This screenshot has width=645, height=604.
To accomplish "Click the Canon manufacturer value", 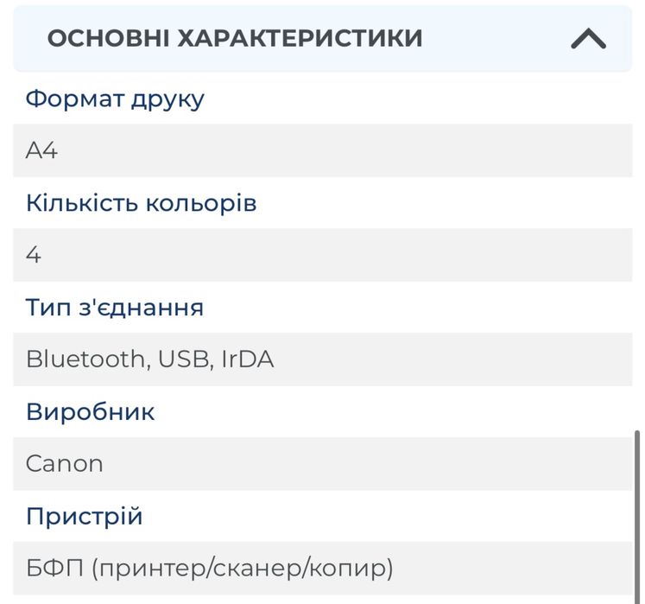I will pos(65,463).
